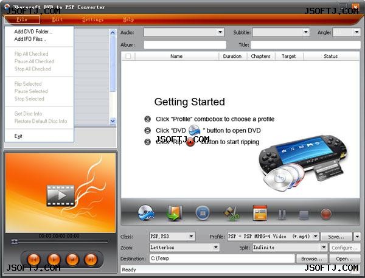This screenshot has width=365, height=278.
Task: Choose Exit from the File menu
Action: (x=18, y=136)
